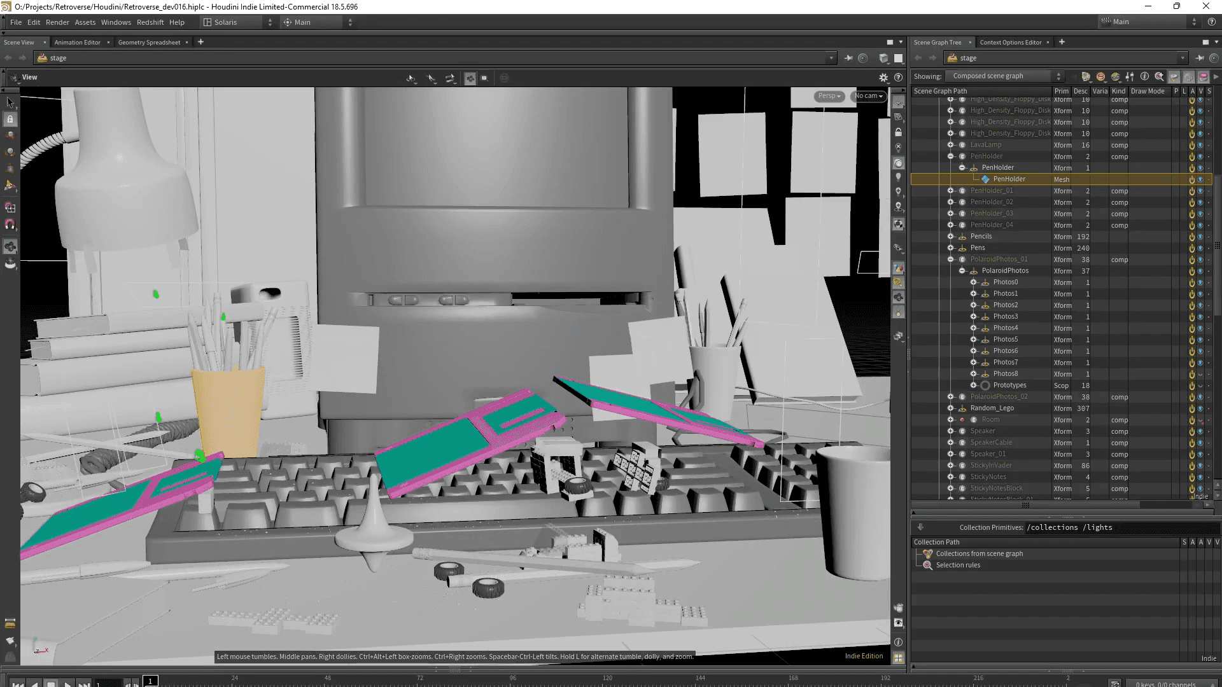Viewport: 1222px width, 687px height.
Task: Click the magnet snapping icon in left toolbar
Action: coord(10,225)
